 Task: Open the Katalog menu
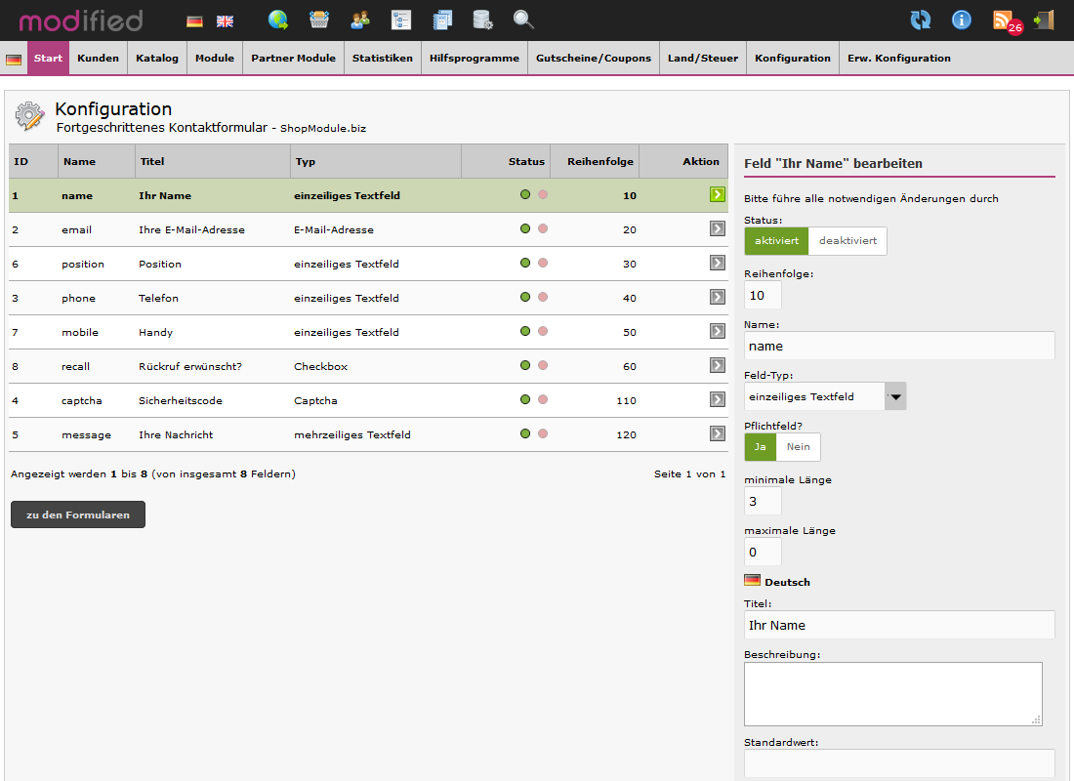pyautogui.click(x=157, y=59)
